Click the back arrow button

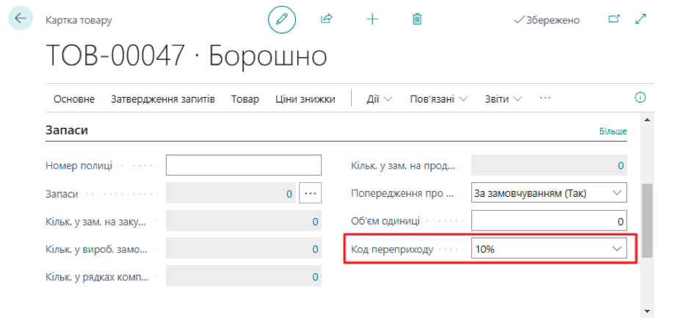pos(20,19)
